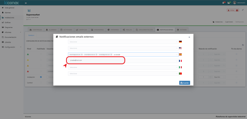This screenshot has height=119, width=247.
Task: Collapse the Spanish email dropdown chevron
Action: coord(177,54)
